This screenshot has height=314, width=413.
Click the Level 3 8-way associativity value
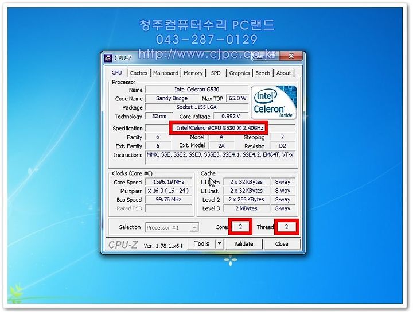283,208
